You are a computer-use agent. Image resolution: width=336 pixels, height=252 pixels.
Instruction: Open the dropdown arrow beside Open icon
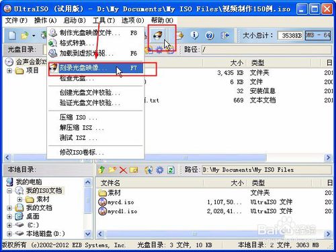click(x=34, y=36)
